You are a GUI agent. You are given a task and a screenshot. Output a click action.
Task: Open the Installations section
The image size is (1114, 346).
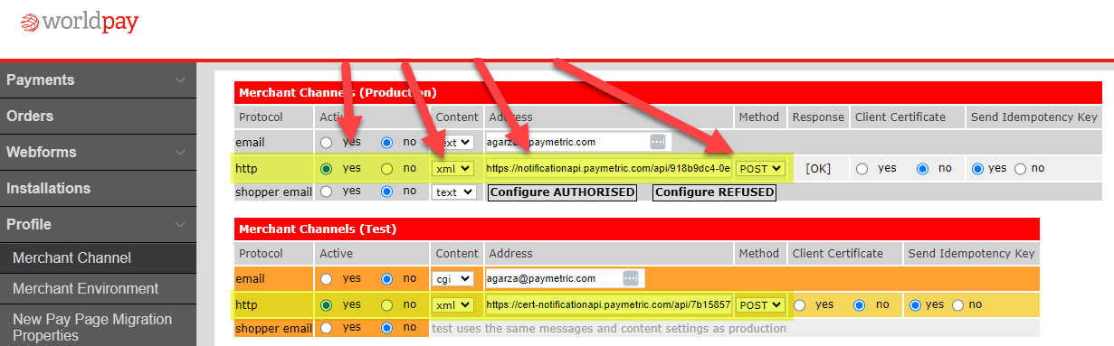[x=98, y=188]
